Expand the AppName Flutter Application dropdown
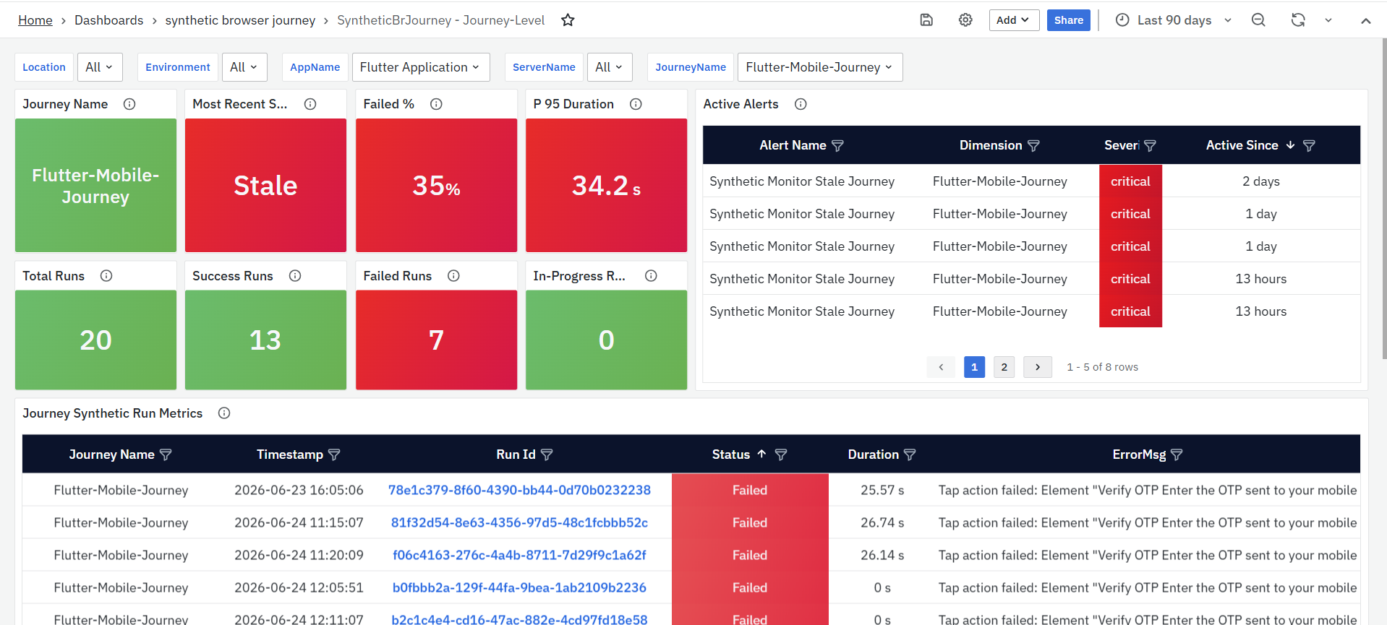1387x625 pixels. coord(421,67)
